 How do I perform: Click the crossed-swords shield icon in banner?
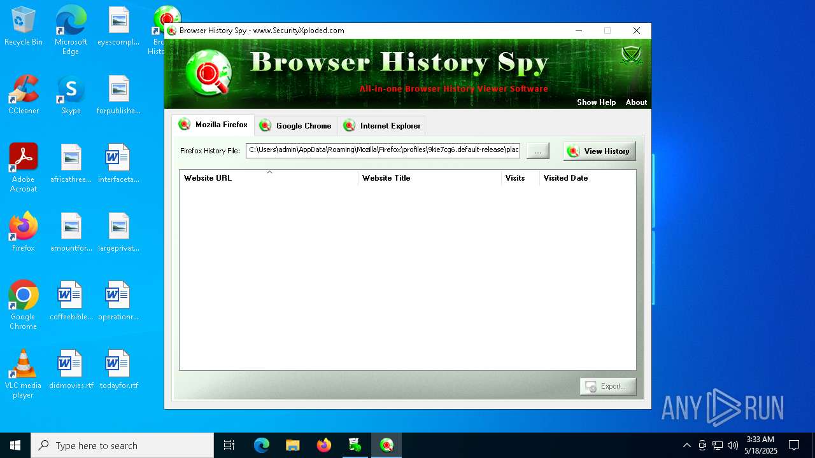point(631,56)
